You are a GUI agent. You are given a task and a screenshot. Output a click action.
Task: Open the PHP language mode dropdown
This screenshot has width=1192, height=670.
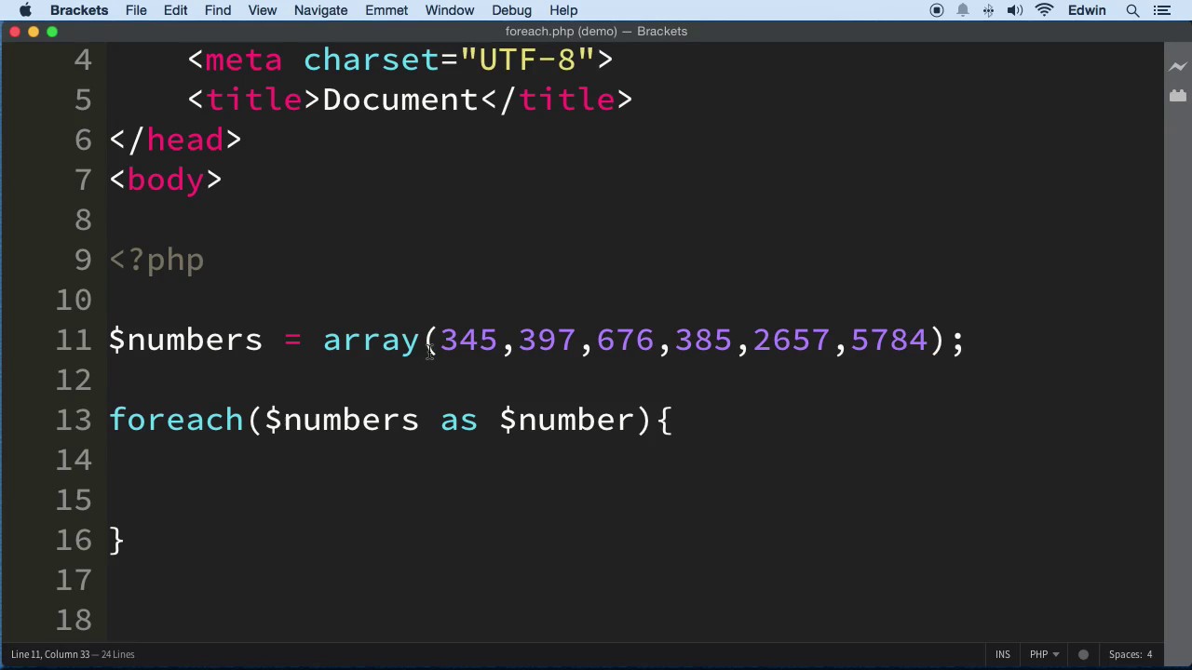click(x=1043, y=654)
